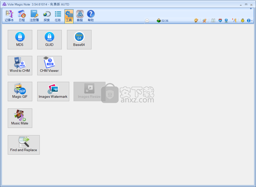256x187 pixels.
Task: Expand the info icon dropdown arrow
Action: pos(252,21)
